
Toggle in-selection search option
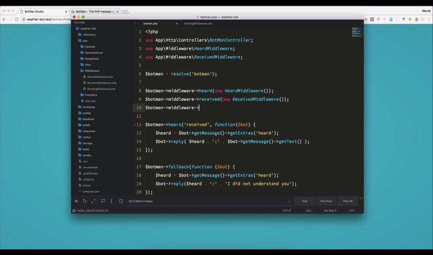click(x=111, y=201)
